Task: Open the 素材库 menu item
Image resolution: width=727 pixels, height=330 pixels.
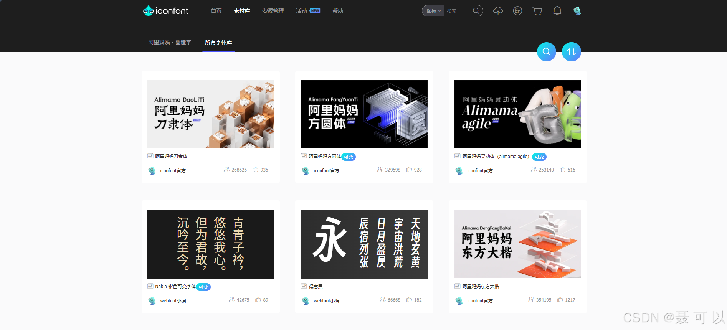Action: coord(242,11)
